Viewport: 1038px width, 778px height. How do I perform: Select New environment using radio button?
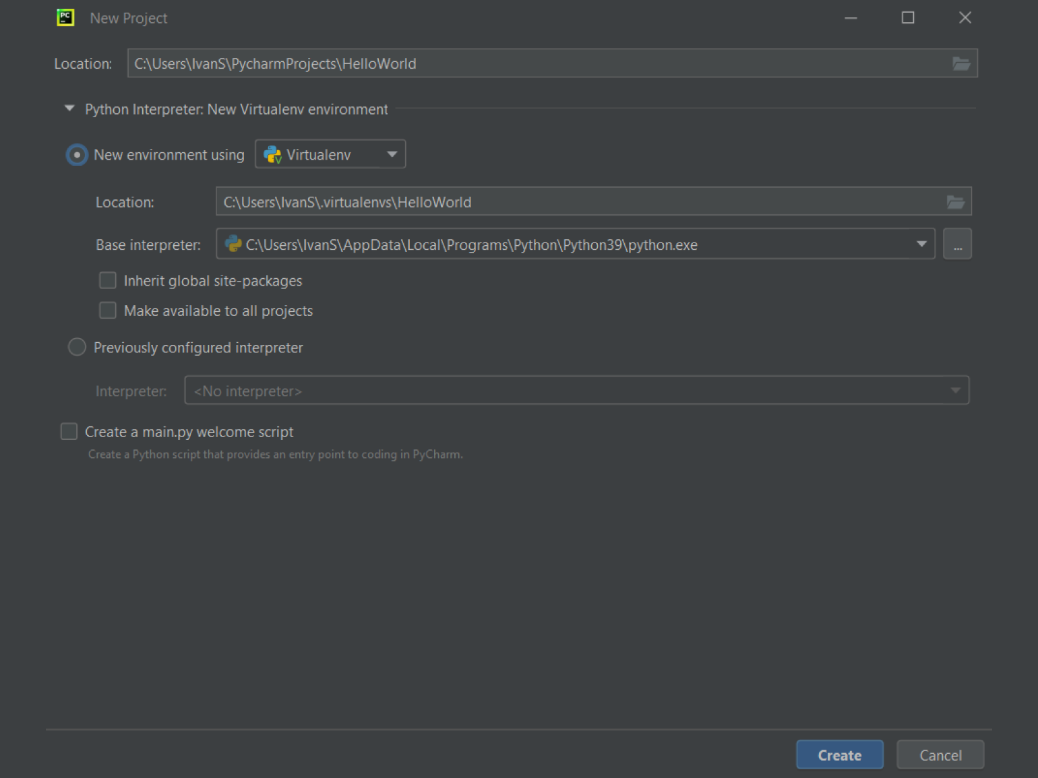(x=78, y=155)
